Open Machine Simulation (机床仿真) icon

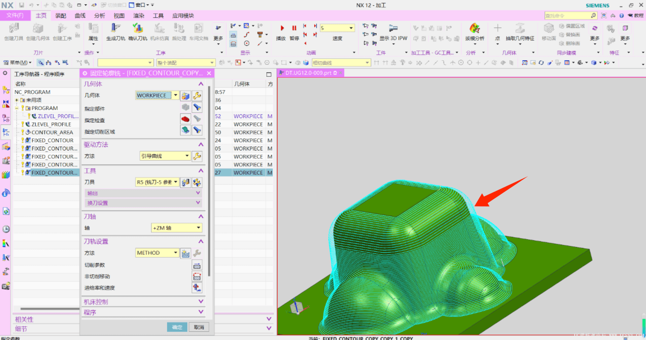click(159, 28)
